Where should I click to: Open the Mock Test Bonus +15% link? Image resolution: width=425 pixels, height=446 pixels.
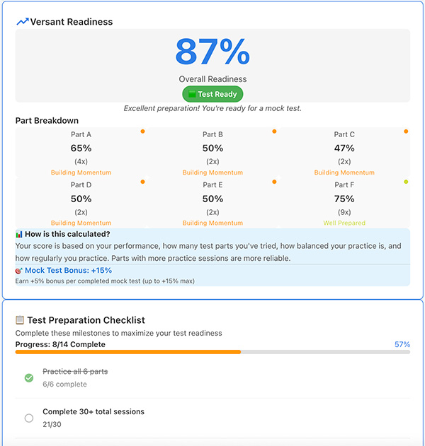pyautogui.click(x=68, y=270)
